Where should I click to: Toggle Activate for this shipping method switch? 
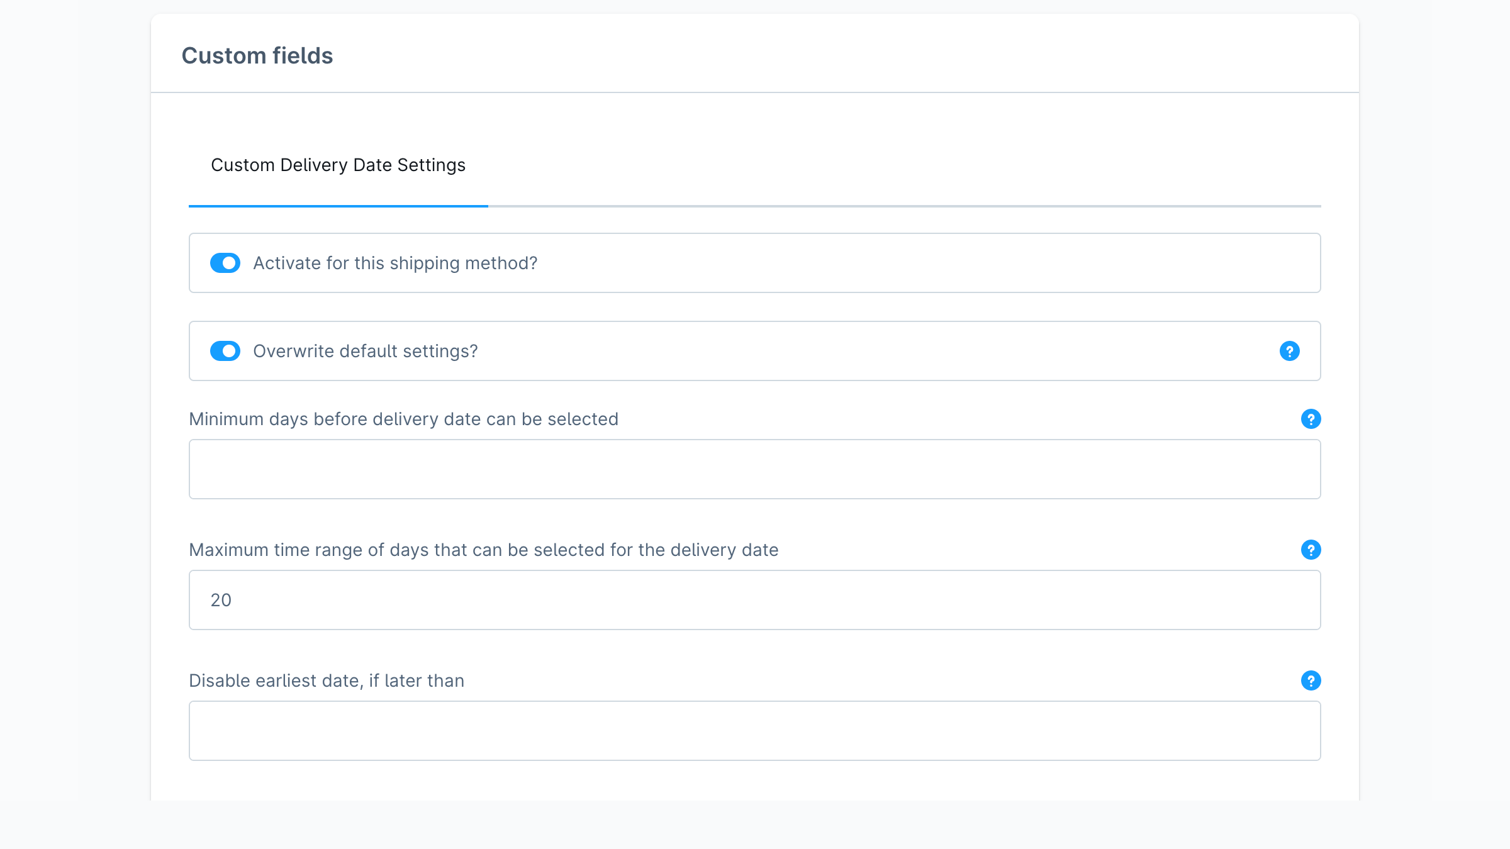(x=225, y=263)
